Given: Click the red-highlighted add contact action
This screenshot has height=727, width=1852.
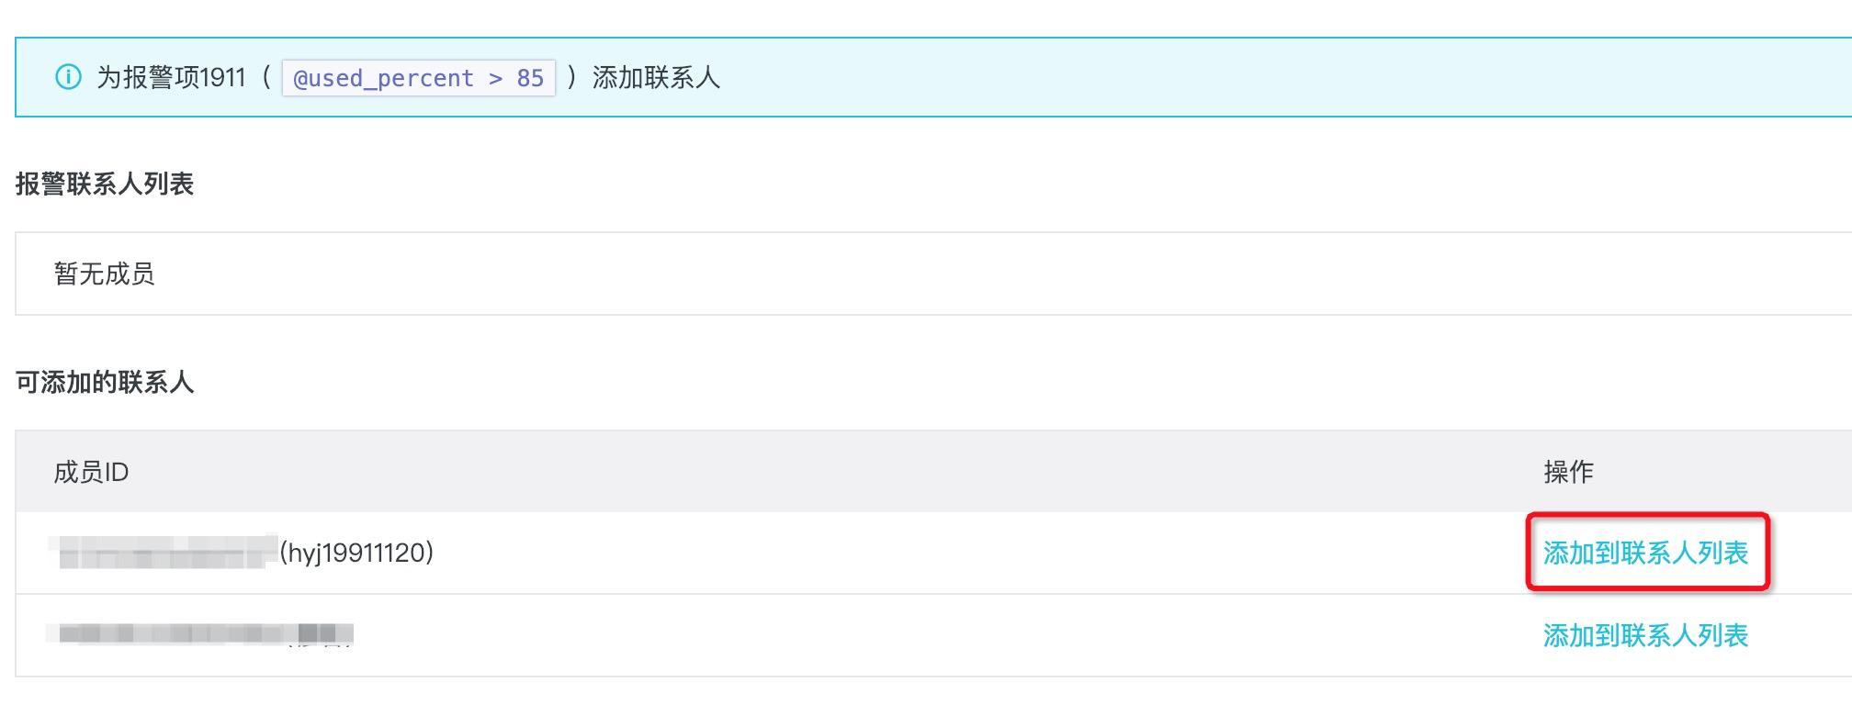Looking at the screenshot, I should coord(1646,553).
